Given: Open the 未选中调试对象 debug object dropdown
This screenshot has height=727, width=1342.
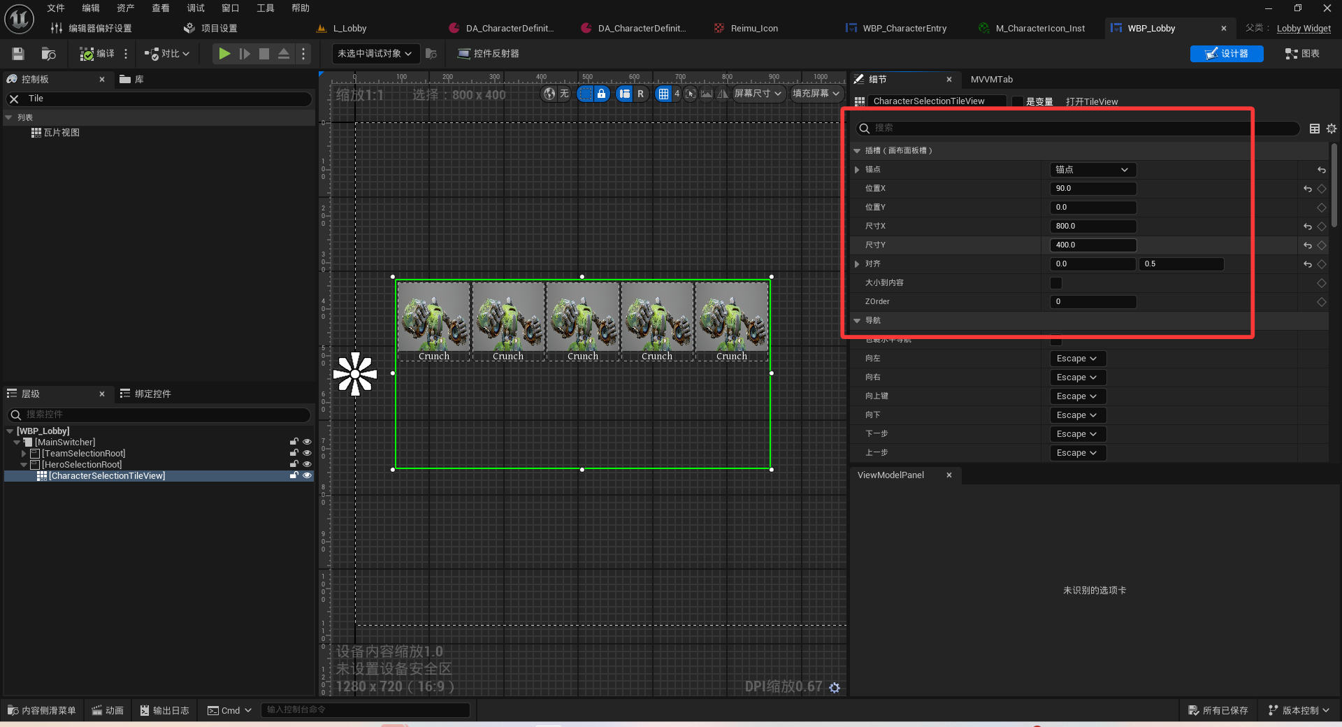Looking at the screenshot, I should click(x=375, y=54).
